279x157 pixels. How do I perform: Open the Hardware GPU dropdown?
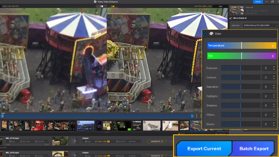pos(261,26)
